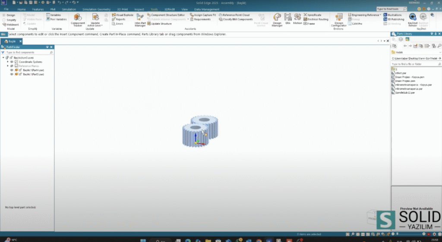
Task: Select the Simplify radio option
Action: [4, 20]
